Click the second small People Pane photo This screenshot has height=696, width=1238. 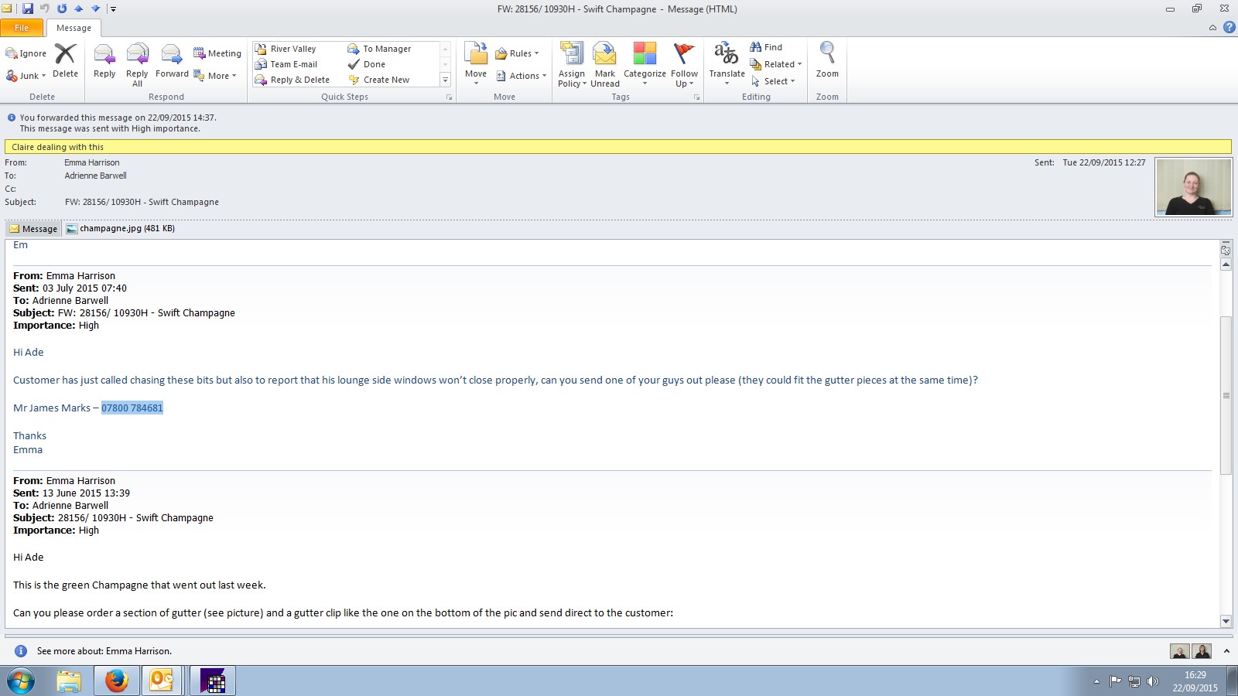pos(1202,651)
